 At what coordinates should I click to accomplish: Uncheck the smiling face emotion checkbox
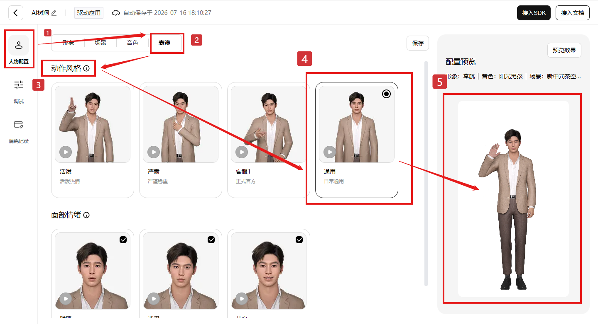click(299, 239)
